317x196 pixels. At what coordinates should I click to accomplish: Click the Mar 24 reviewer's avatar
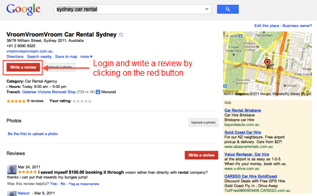[x=12, y=170]
